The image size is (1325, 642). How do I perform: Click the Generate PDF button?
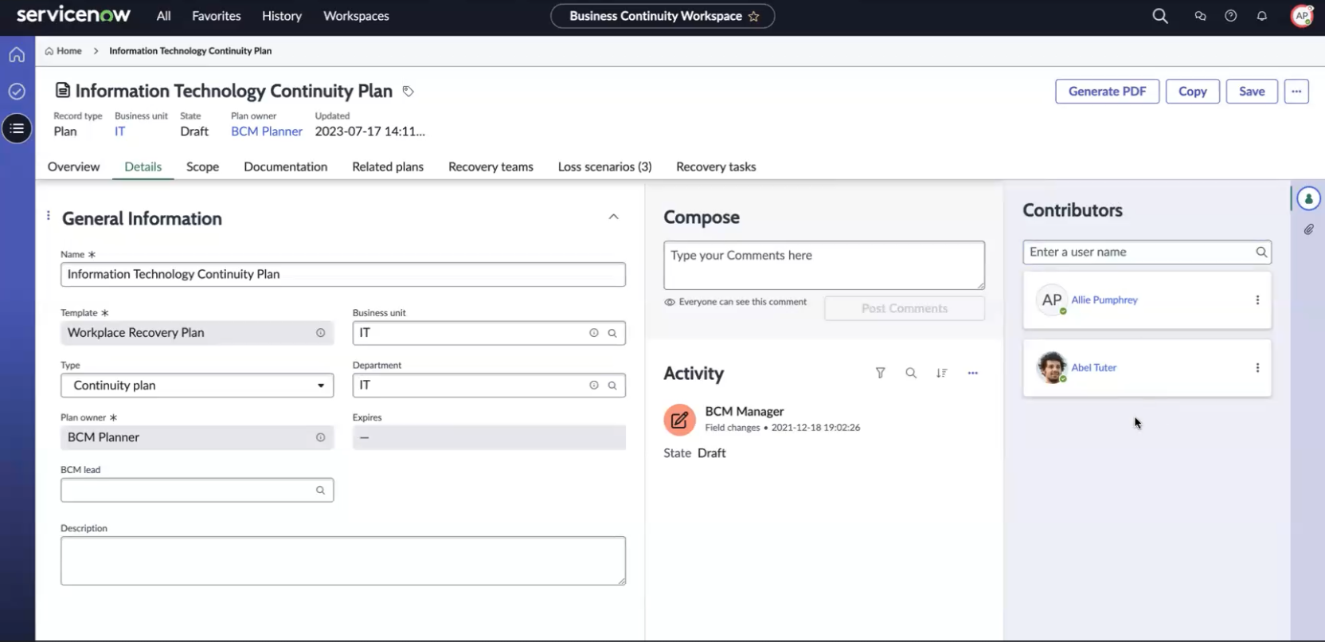(x=1107, y=92)
